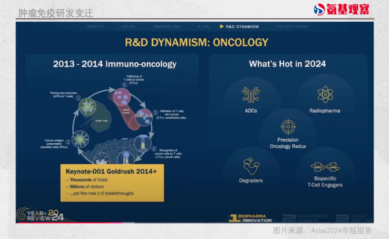Select the R&D DYNAMISM tab
This screenshot has width=389, height=239.
click(240, 27)
